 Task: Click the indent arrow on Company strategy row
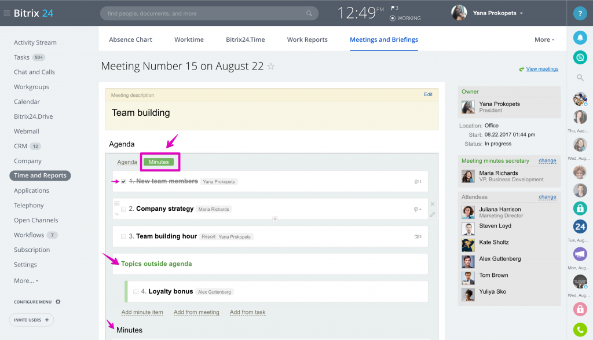[x=117, y=214]
